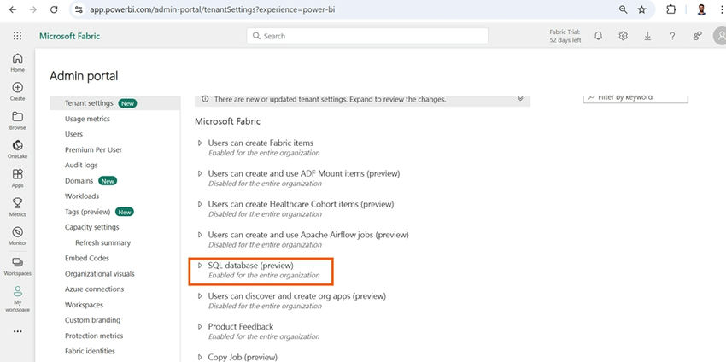Open the settings gear icon

624,36
